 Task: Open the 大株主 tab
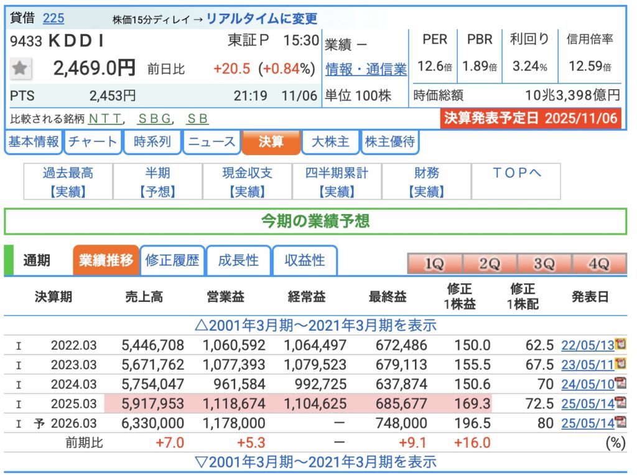coord(330,142)
